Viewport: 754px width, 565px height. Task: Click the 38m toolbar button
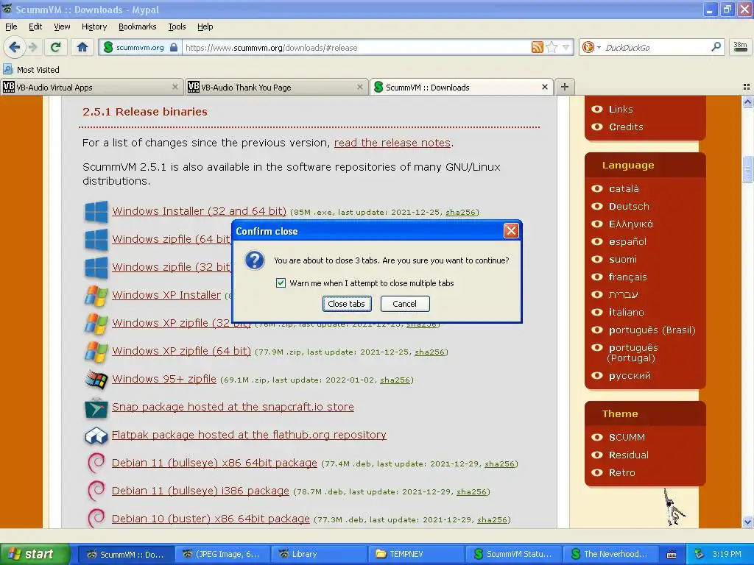[x=740, y=47]
